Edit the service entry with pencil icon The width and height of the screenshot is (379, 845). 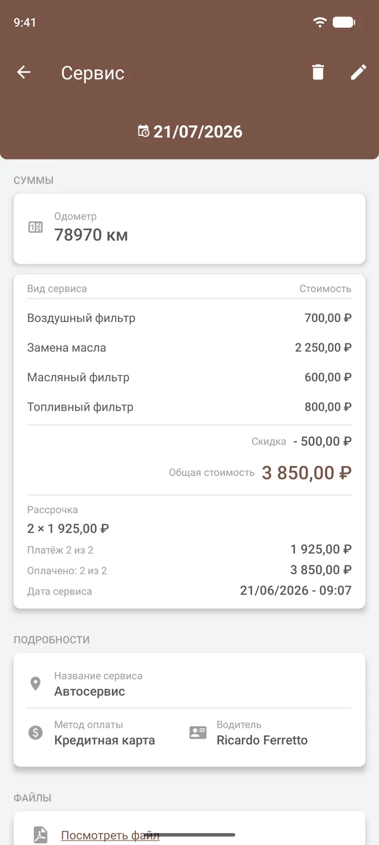(x=358, y=72)
